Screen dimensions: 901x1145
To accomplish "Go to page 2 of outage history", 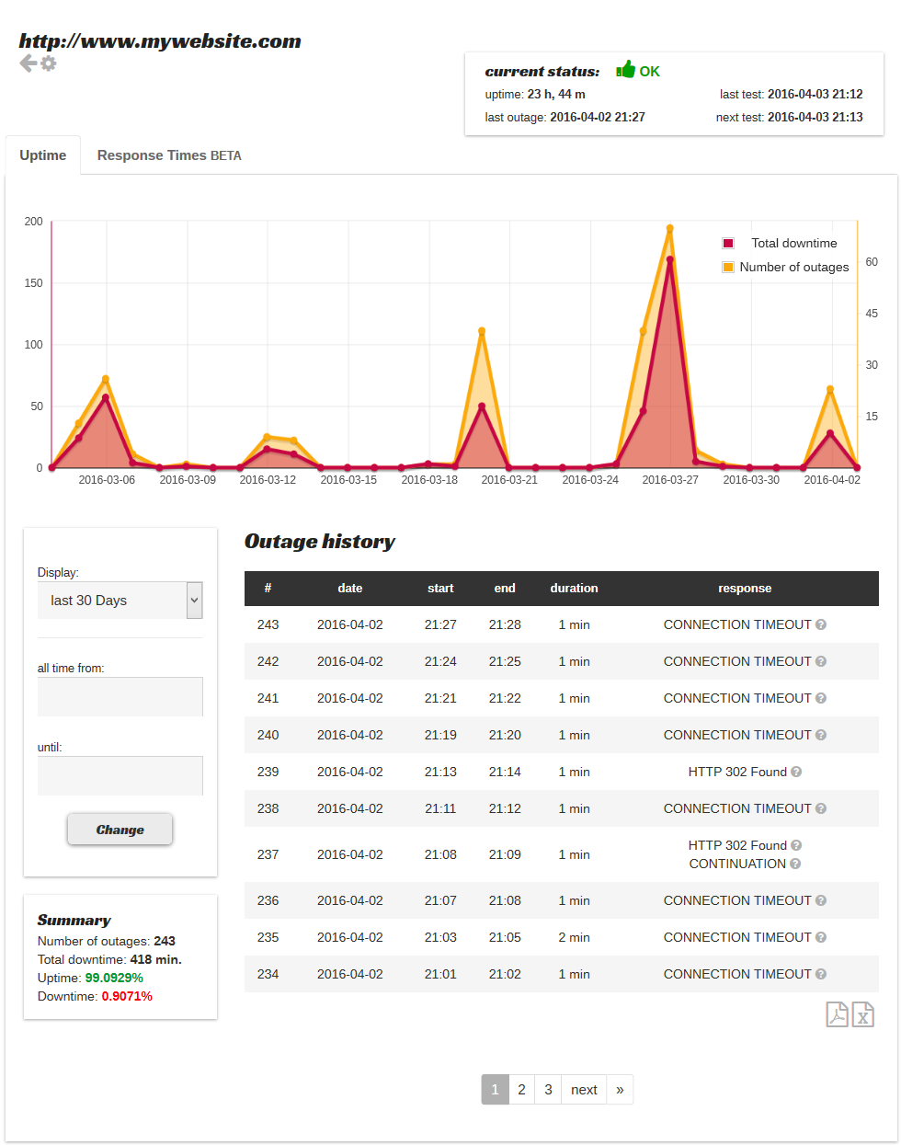I will pyautogui.click(x=521, y=1090).
